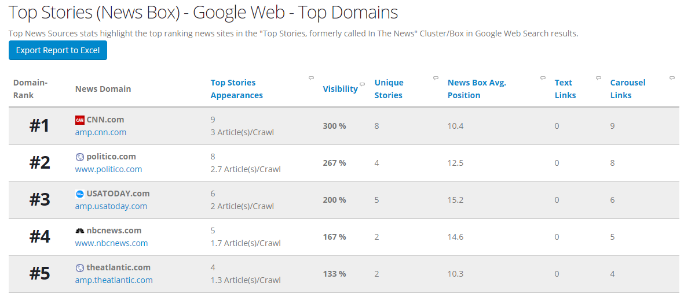Click the comment icon beside Unique Stories

click(436, 78)
